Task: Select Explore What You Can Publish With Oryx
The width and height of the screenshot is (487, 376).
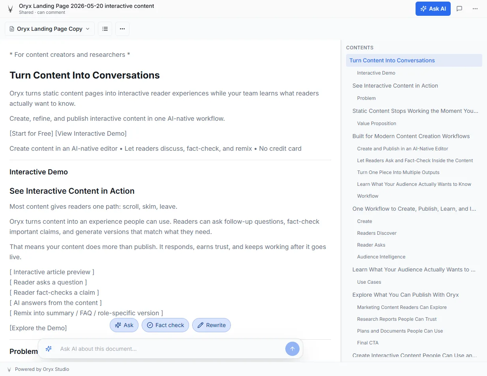Action: pyautogui.click(x=405, y=295)
